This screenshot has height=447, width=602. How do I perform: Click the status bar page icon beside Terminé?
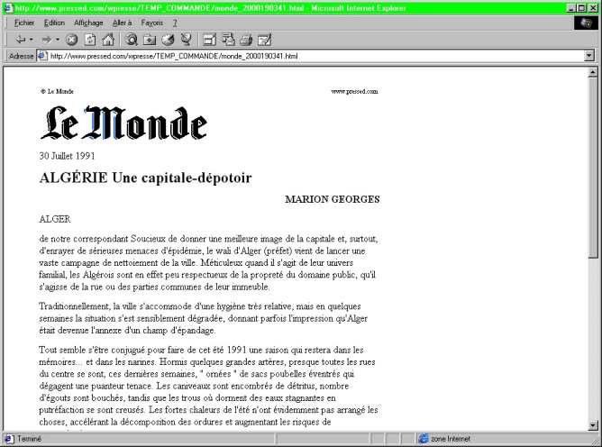[x=9, y=439]
